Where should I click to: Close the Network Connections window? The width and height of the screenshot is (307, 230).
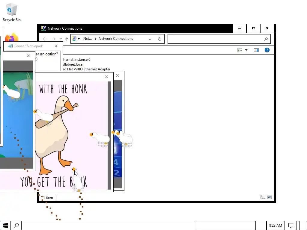point(267,28)
